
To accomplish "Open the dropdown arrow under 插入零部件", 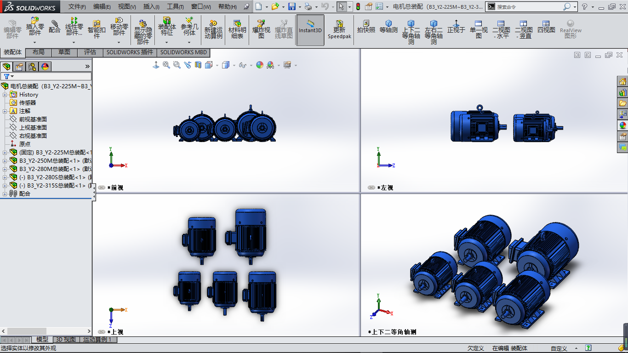I will pyautogui.click(x=35, y=42).
